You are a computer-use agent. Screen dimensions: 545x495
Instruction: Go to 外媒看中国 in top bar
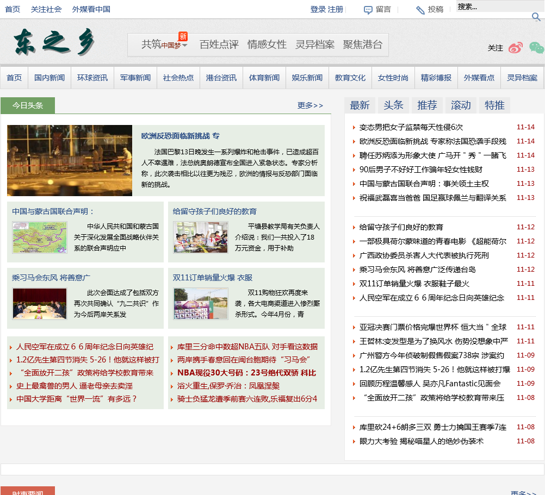point(91,9)
